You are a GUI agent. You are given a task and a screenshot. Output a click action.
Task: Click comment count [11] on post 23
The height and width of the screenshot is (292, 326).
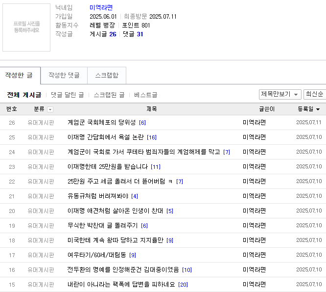(156, 167)
